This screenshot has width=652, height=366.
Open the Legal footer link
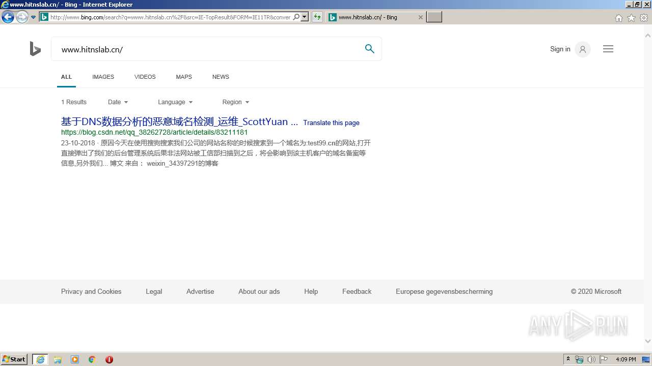click(x=154, y=292)
